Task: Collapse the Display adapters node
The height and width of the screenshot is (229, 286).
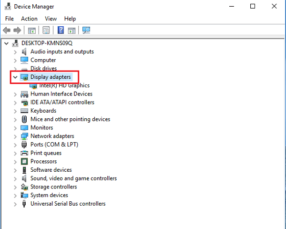Action: (15, 77)
